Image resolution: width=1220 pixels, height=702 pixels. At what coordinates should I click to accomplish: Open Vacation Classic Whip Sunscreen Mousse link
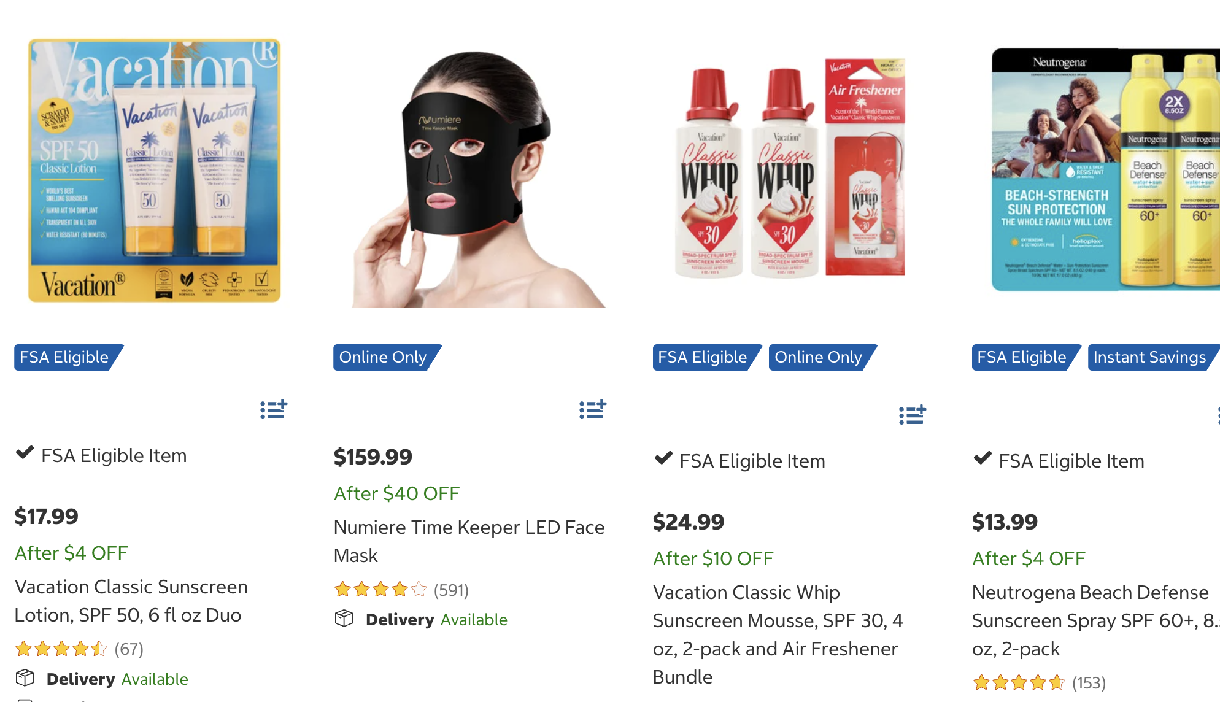click(777, 634)
